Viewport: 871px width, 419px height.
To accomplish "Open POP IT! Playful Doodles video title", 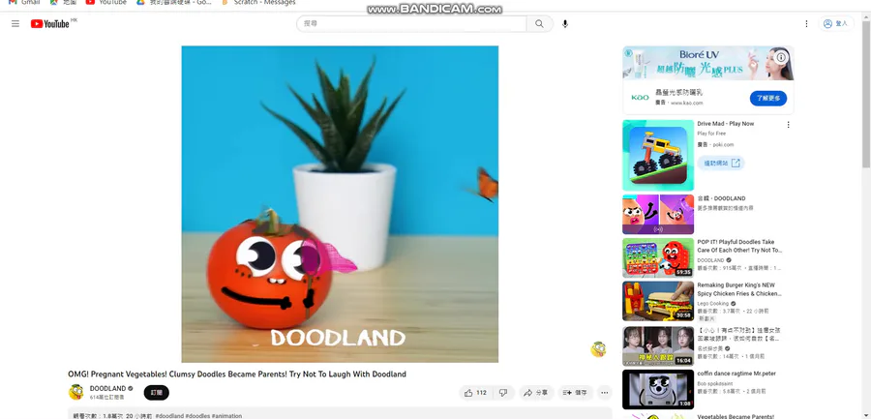I will pyautogui.click(x=739, y=246).
